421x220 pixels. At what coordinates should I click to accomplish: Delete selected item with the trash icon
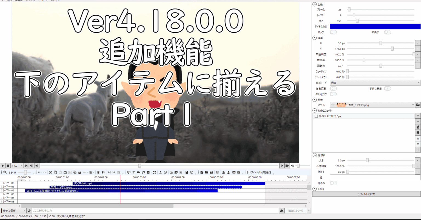99,172
